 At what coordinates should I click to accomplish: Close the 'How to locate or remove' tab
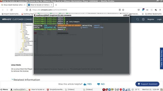point(51,5)
